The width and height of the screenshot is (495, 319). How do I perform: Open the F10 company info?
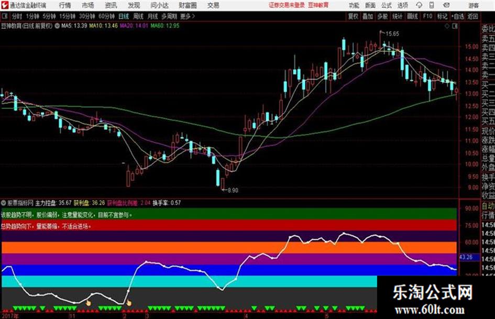[x=427, y=16]
